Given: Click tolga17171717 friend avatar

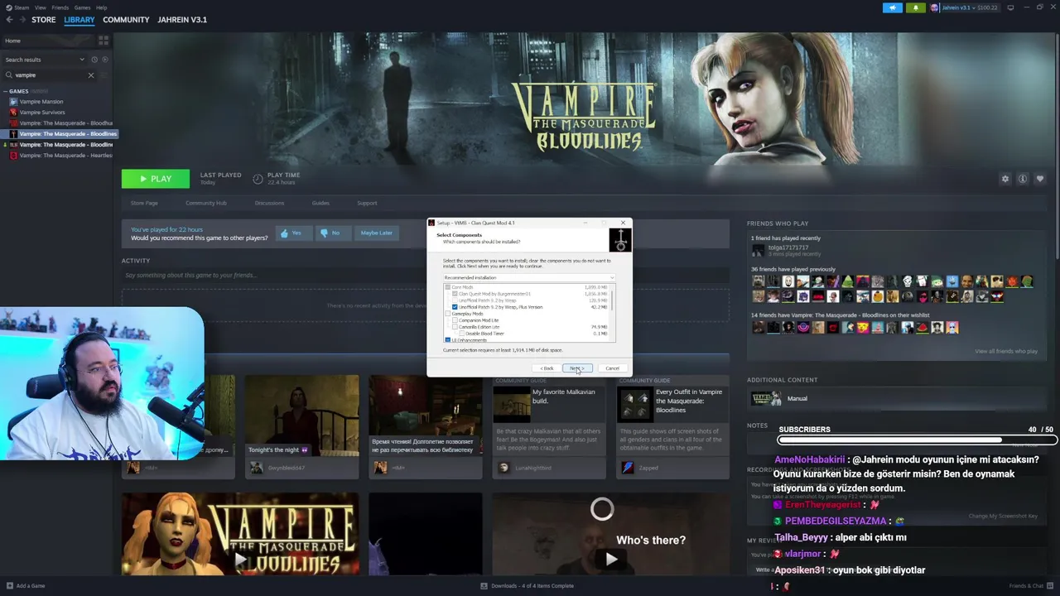Looking at the screenshot, I should 759,250.
